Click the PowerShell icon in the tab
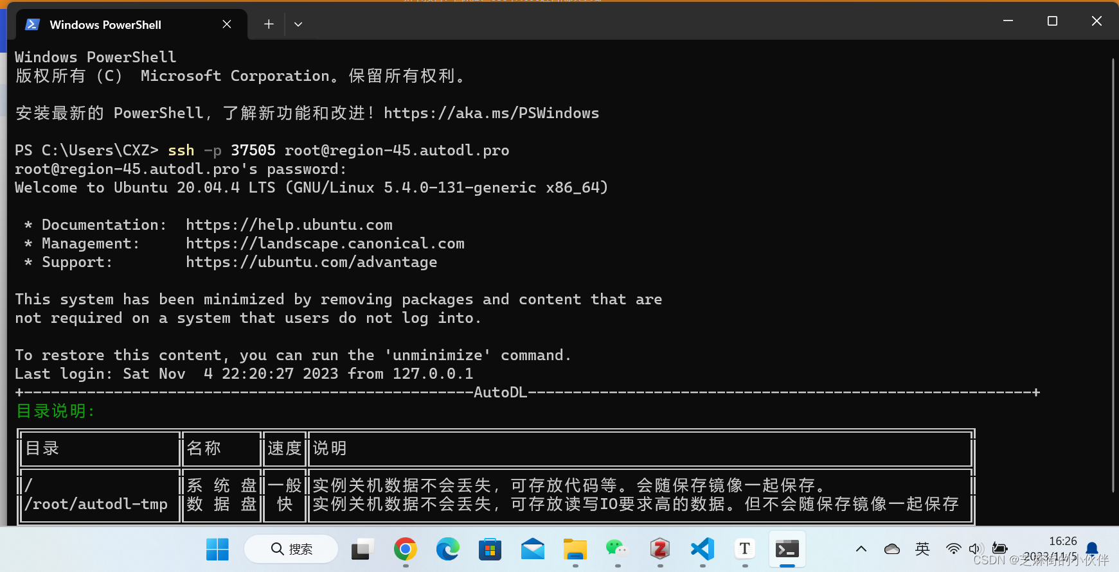Viewport: 1119px width, 572px height. [x=32, y=24]
